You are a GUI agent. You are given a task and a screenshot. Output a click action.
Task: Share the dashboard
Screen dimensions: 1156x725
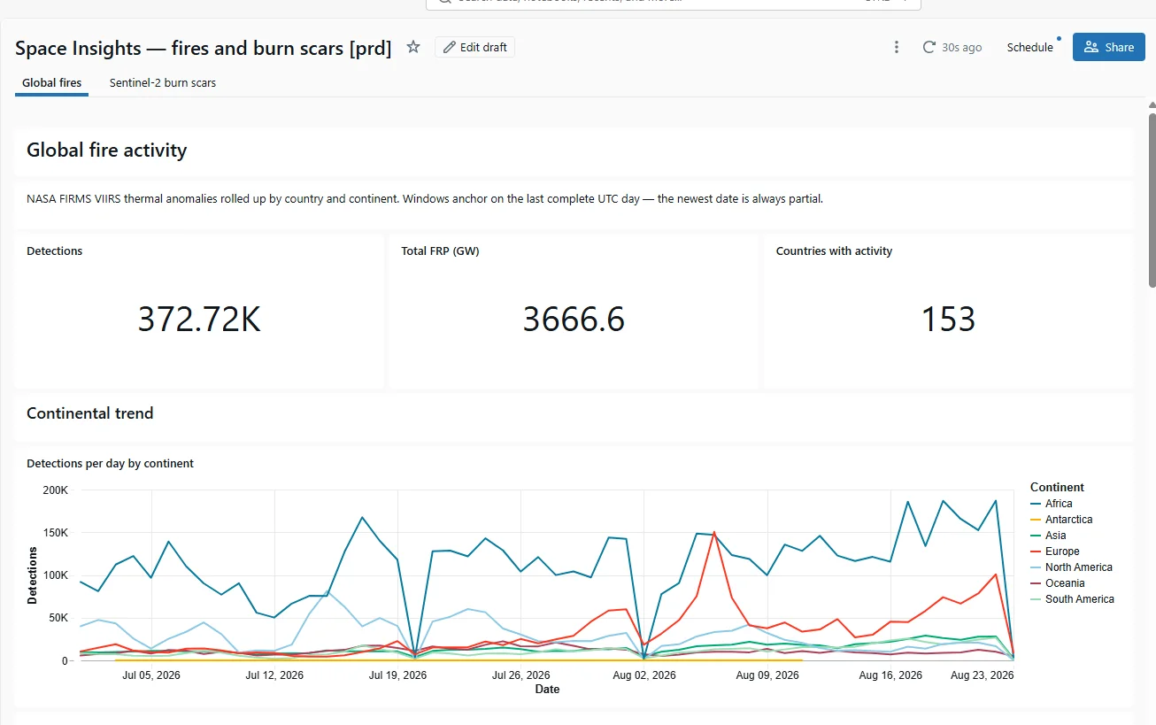click(1109, 47)
